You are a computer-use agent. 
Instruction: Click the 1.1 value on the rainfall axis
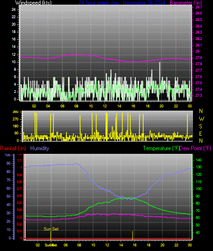click(x=20, y=160)
